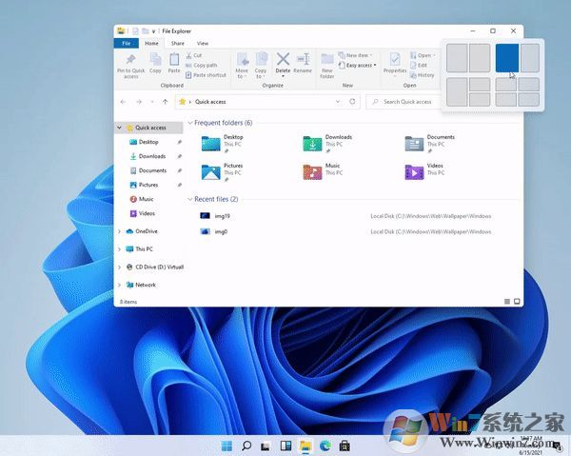
Task: Open taskbar Search icon
Action: [x=246, y=446]
